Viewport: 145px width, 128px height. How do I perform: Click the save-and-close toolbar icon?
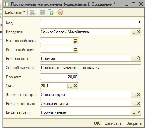32,12
